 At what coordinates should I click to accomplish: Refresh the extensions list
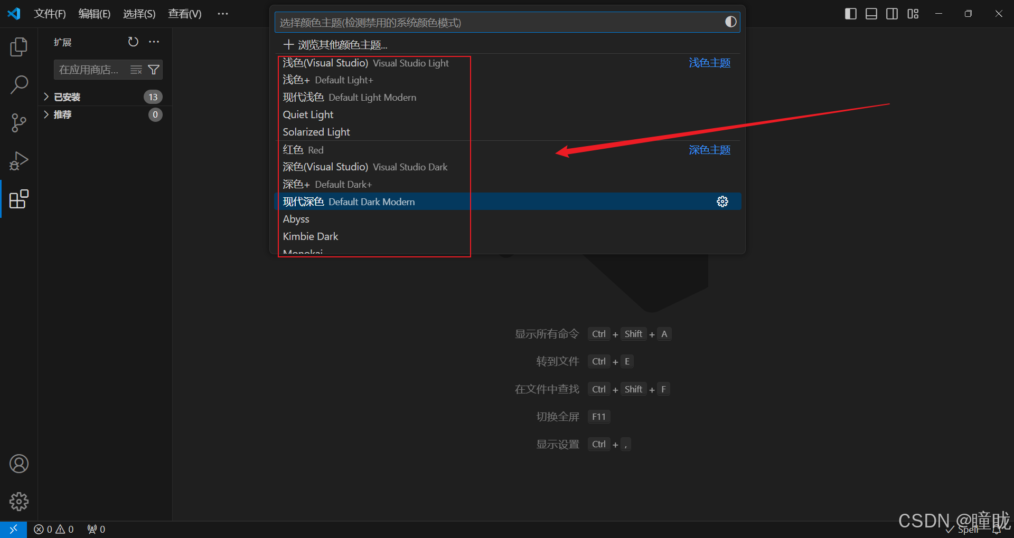pos(133,42)
